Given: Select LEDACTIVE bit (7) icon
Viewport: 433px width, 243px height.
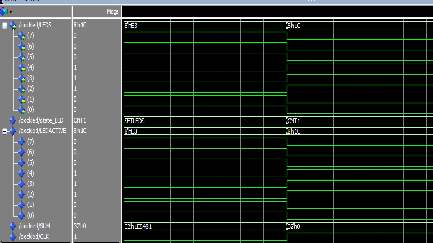Looking at the screenshot, I should click(21, 141).
